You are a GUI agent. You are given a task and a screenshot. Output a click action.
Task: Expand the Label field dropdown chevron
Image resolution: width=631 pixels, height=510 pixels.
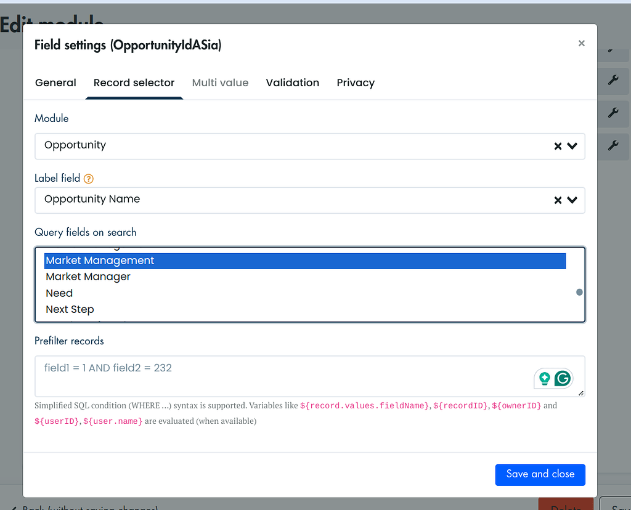click(x=573, y=200)
